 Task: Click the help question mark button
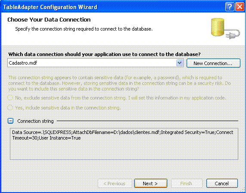tap(229, 7)
